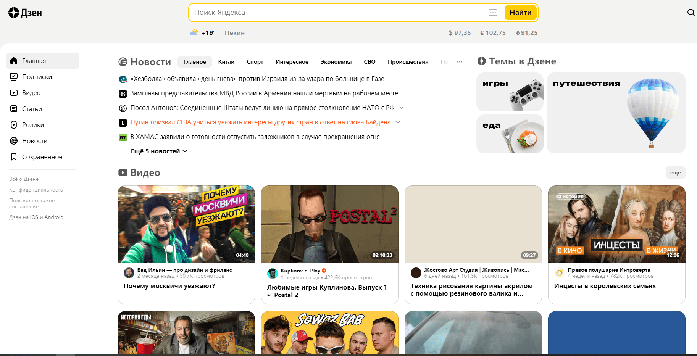697x356 pixels.
Task: Select the Главное news tab
Action: (195, 61)
